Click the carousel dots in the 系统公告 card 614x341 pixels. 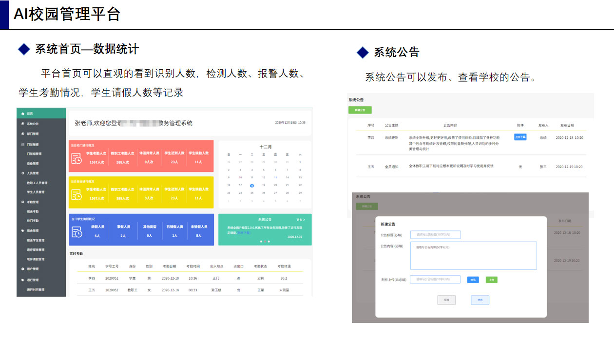(265, 242)
